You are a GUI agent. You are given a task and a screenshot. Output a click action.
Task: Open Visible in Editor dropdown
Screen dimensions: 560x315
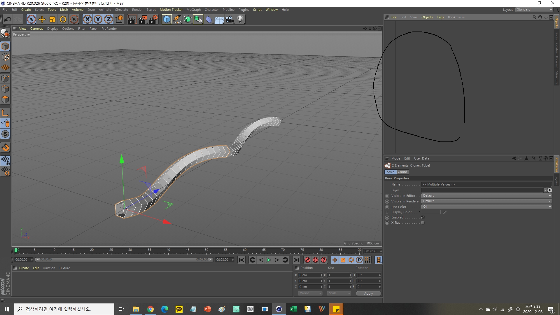pos(487,196)
